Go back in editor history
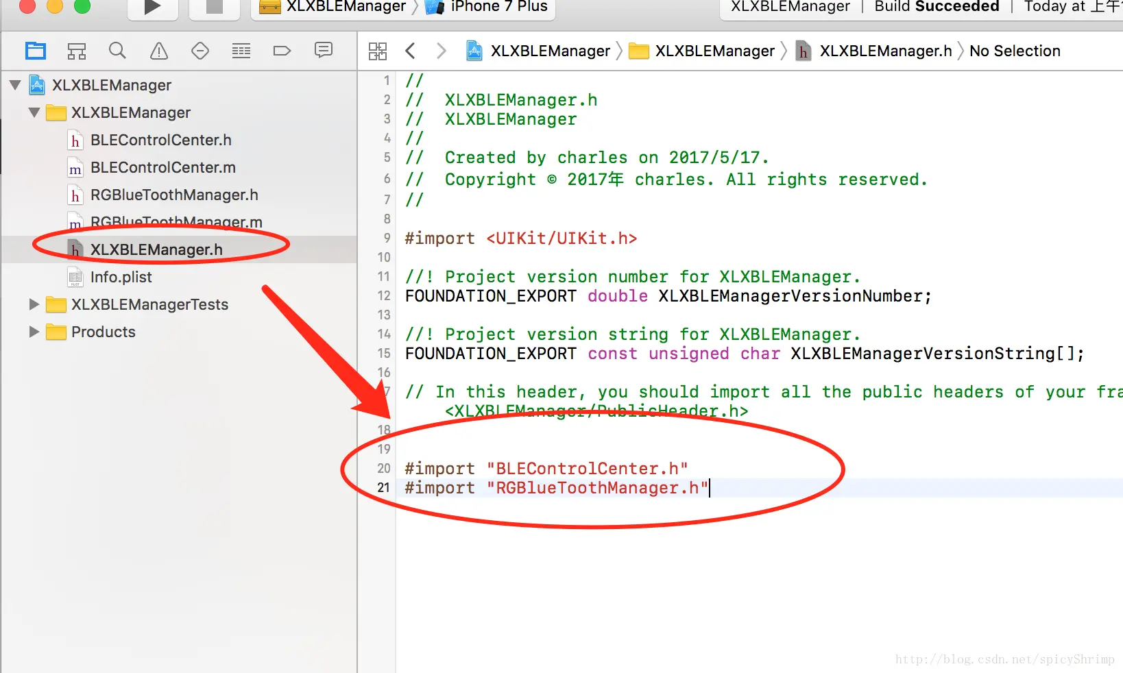 pos(411,51)
